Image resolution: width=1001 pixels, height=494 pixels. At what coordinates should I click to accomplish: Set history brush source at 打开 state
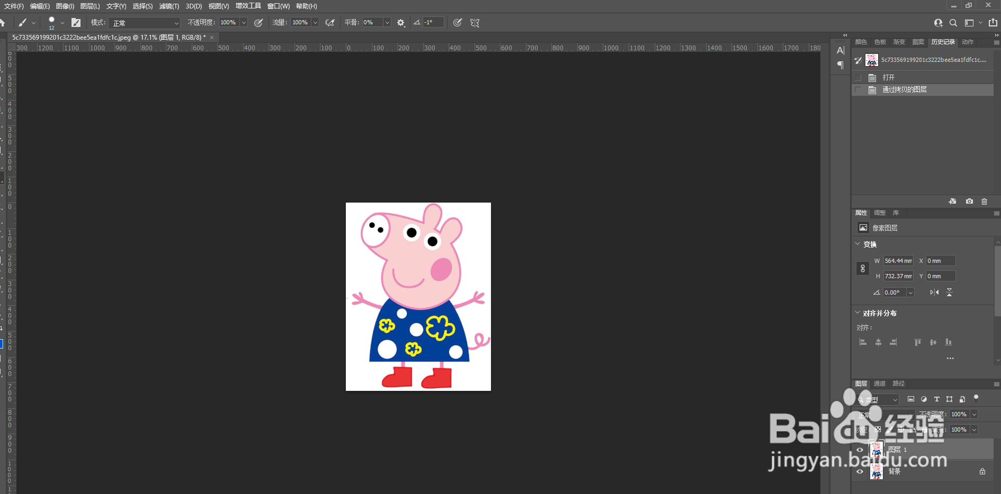click(858, 78)
